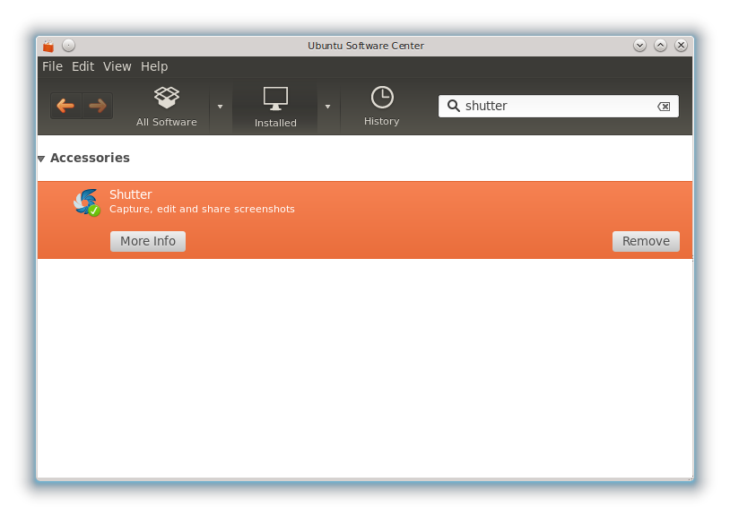
Task: Open the File menu
Action: tap(52, 66)
